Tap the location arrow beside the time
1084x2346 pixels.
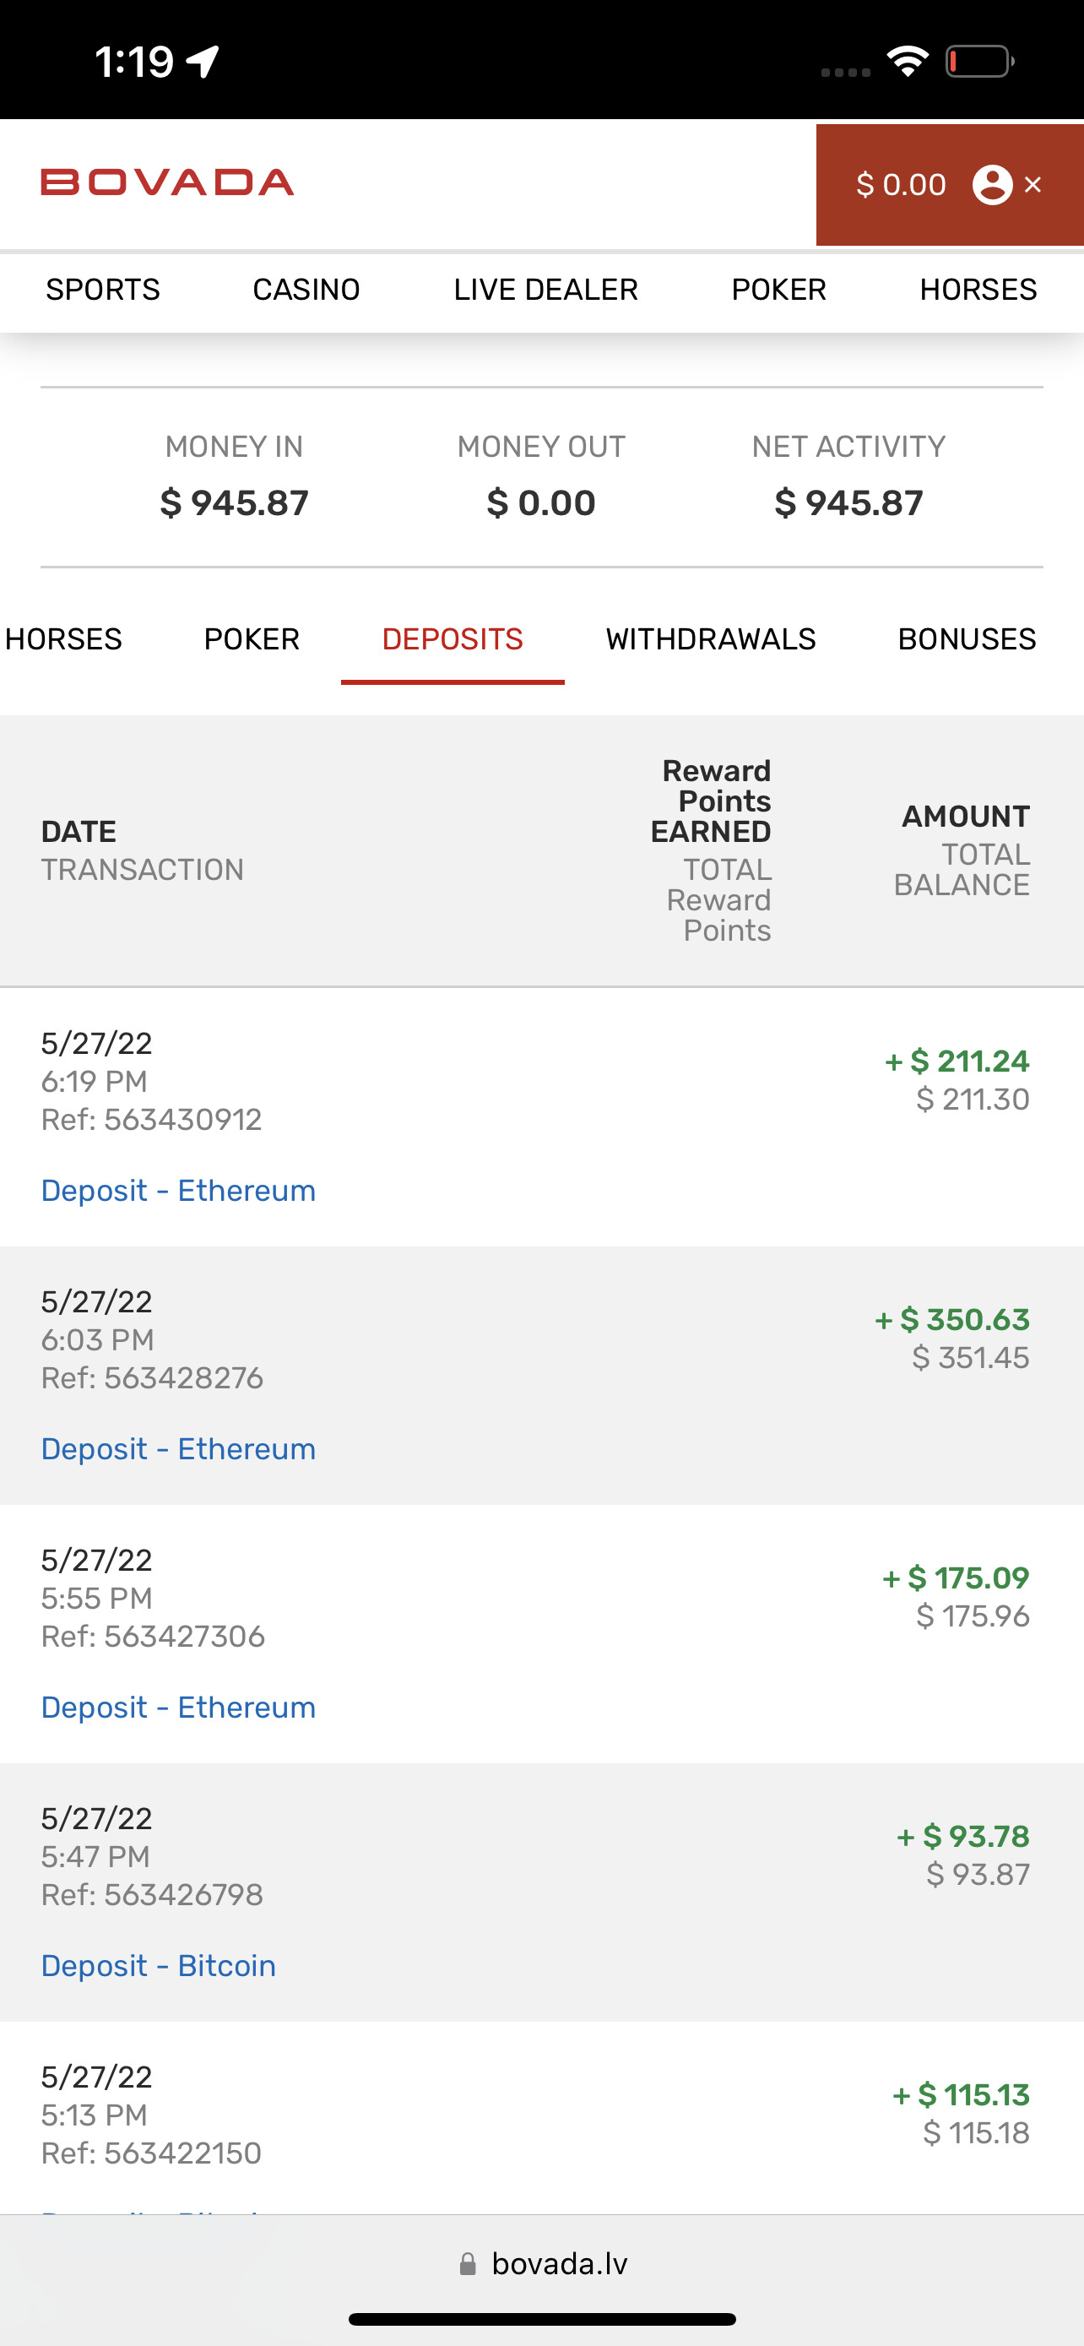click(202, 62)
